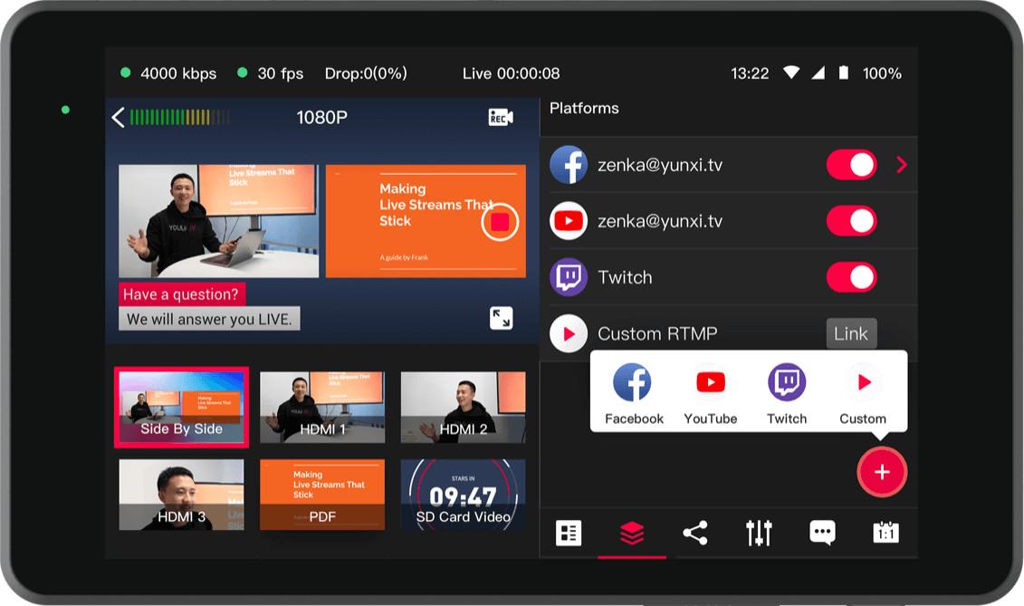Tap the battery icon in status bar
Viewport: 1024px width, 606px height.
(x=844, y=72)
